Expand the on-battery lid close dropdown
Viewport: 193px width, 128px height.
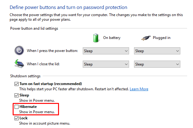coord(106,64)
